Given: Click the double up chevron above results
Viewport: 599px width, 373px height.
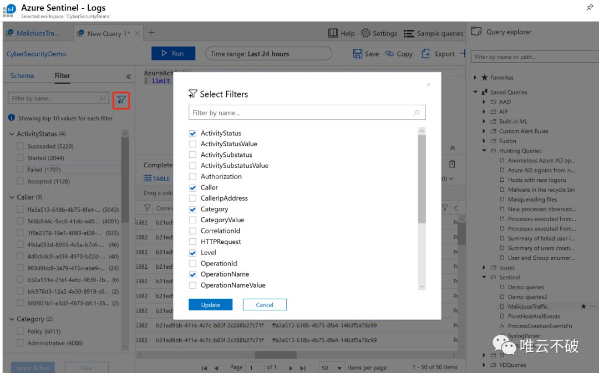Looking at the screenshot, I should click(453, 148).
